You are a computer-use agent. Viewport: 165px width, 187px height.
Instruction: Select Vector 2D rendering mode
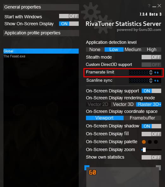coord(98,104)
